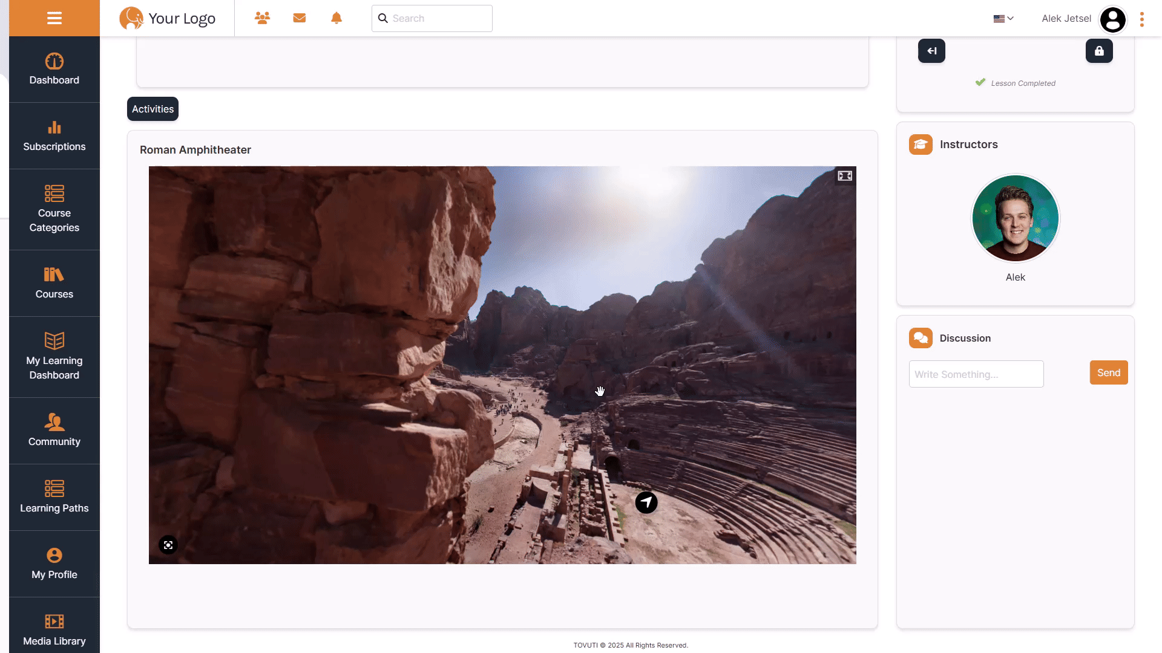Viewport: 1162px width, 653px height.
Task: Click the Discussion heading
Action: point(965,338)
